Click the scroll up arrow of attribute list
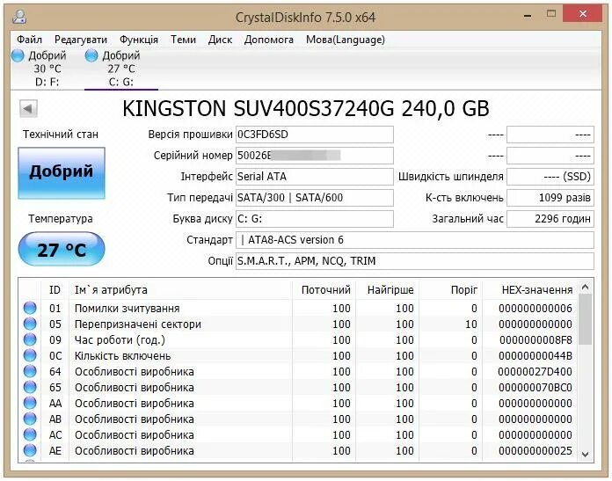 click(585, 288)
